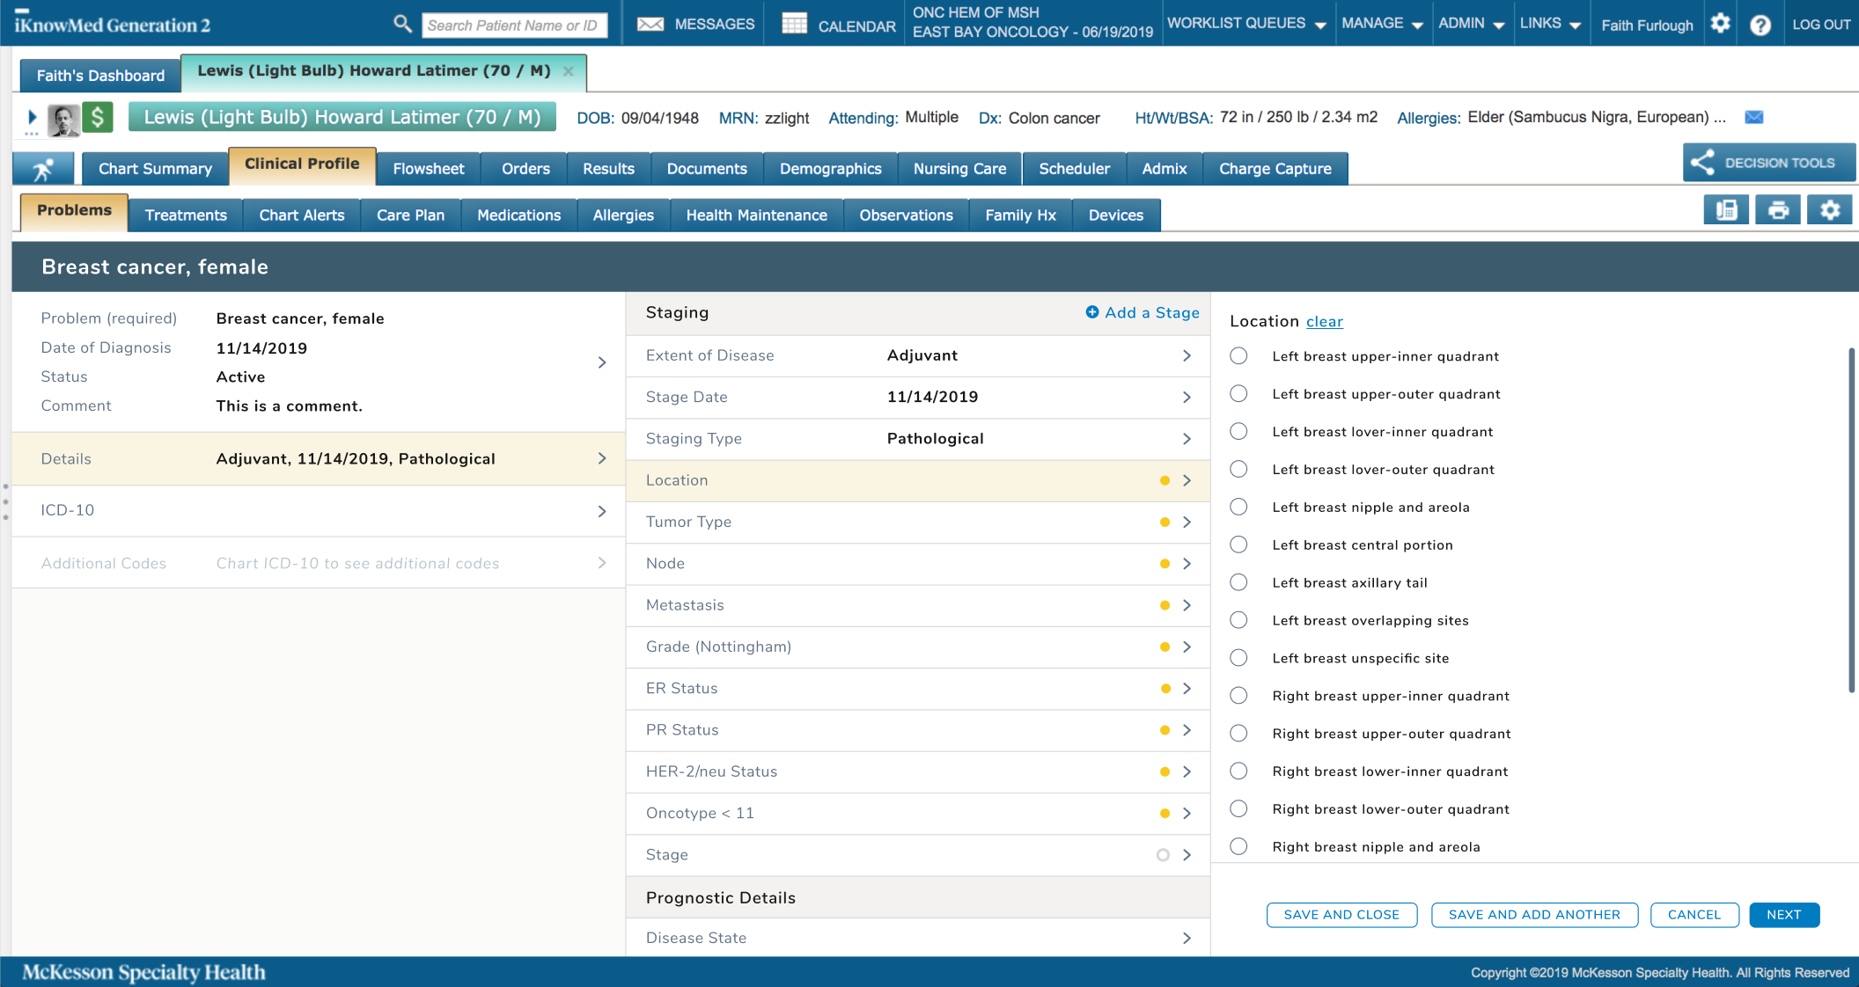Click the running person icon tab

pyautogui.click(x=43, y=169)
